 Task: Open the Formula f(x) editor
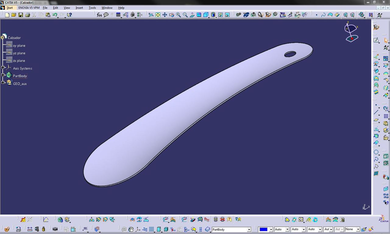point(99,15)
